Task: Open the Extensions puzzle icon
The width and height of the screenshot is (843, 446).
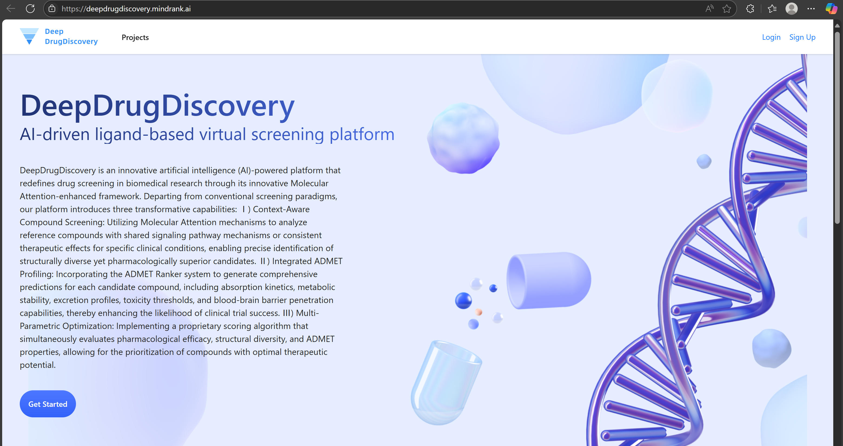Action: coord(750,8)
